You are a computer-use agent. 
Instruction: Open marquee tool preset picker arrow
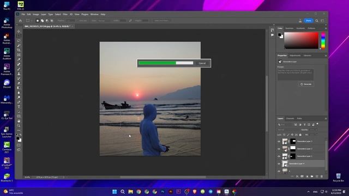pyautogui.click(x=32, y=21)
